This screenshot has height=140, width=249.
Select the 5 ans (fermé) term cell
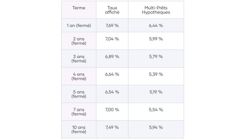(x=79, y=94)
